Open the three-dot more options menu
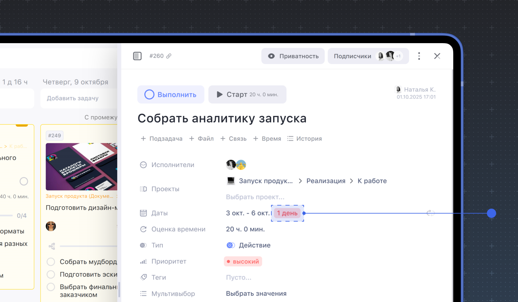The width and height of the screenshot is (518, 302). click(x=419, y=56)
